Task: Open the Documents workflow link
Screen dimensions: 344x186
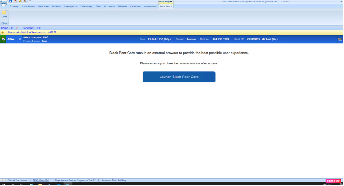Action: [29, 28]
